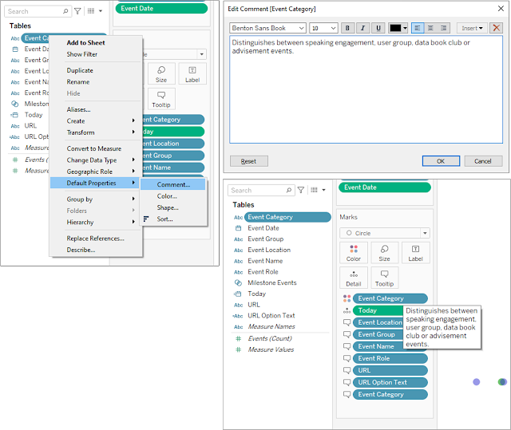Expand the Group by submenu
This screenshot has width=511, height=430.
click(96, 199)
